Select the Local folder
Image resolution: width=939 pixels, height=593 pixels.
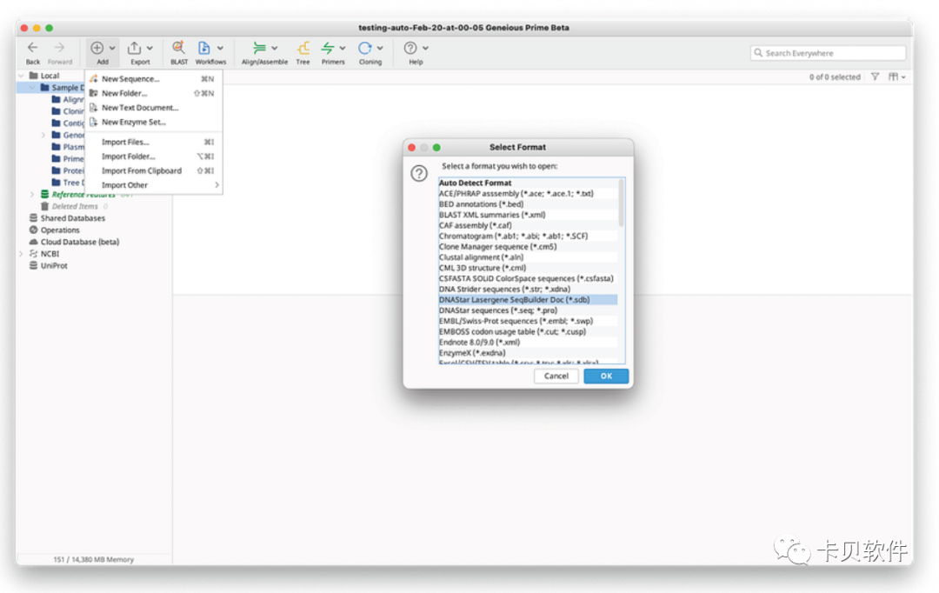pos(49,76)
